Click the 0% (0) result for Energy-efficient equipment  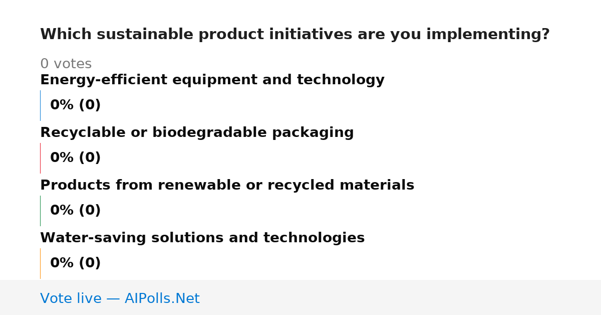tap(76, 105)
